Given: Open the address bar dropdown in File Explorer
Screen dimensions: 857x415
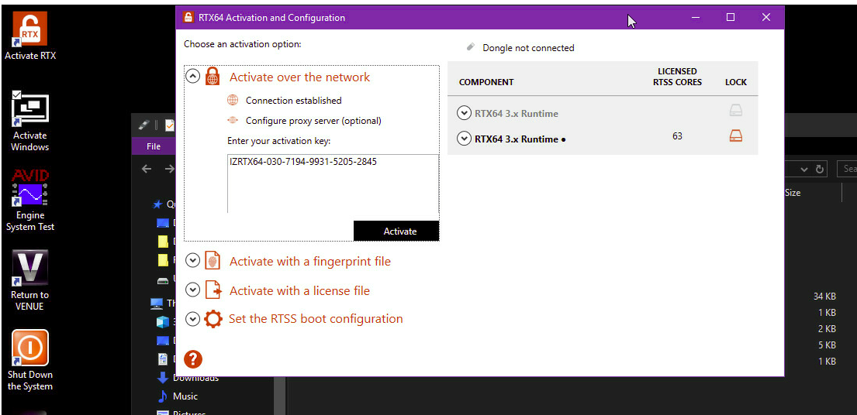Looking at the screenshot, I should click(804, 170).
